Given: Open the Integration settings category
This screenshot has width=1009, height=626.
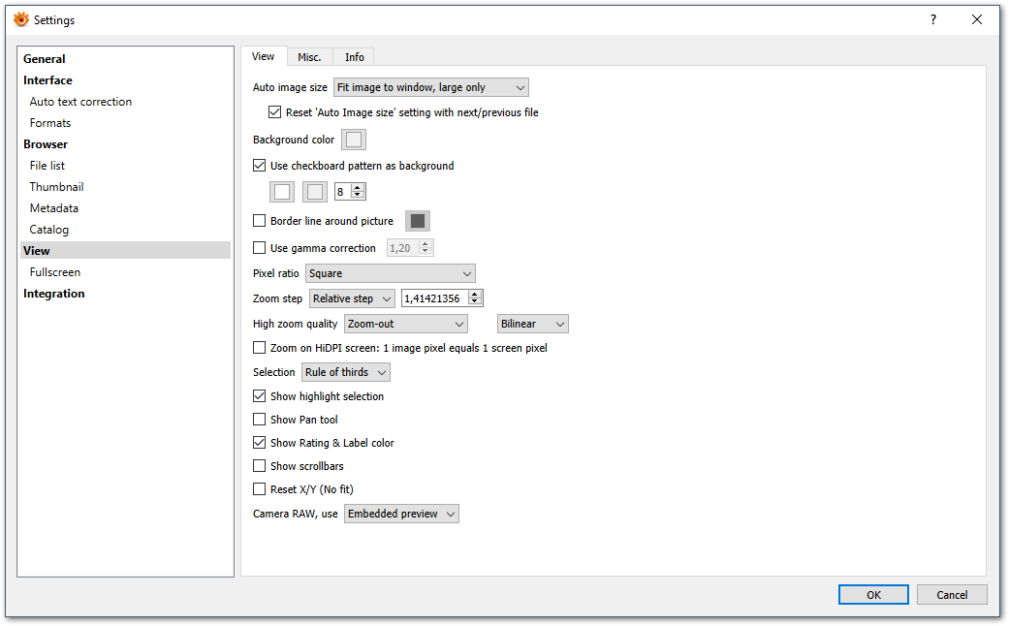Looking at the screenshot, I should click(54, 294).
